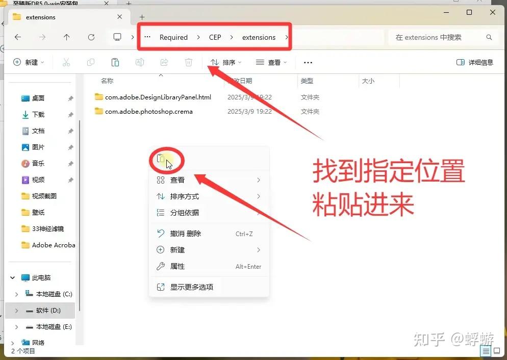This screenshot has height=360, width=507.
Task: Click the Rename icon in the toolbar
Action: click(x=140, y=62)
